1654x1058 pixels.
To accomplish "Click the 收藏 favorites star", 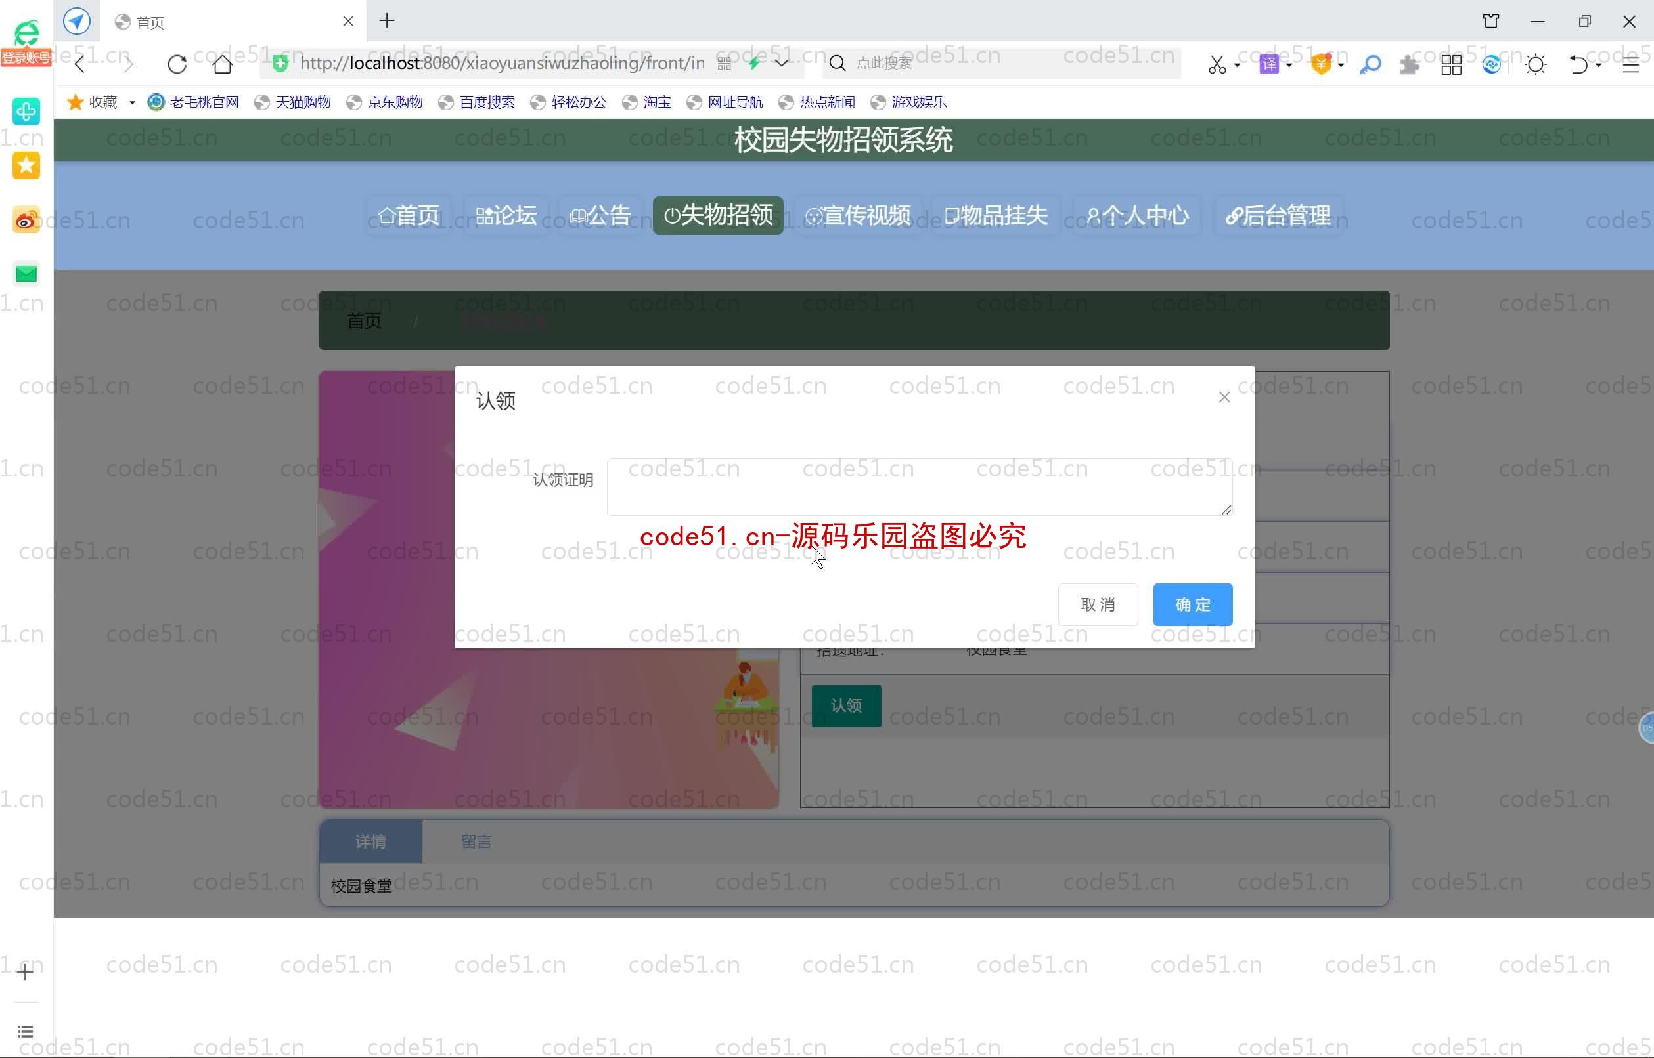I will pos(75,102).
